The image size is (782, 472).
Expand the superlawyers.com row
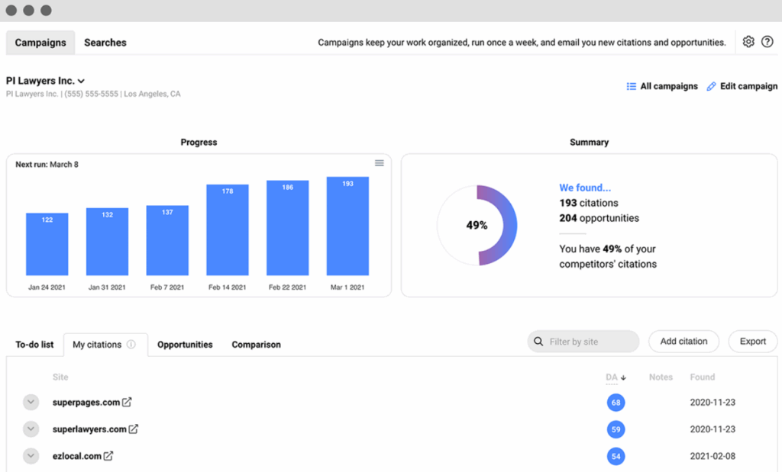click(x=31, y=429)
